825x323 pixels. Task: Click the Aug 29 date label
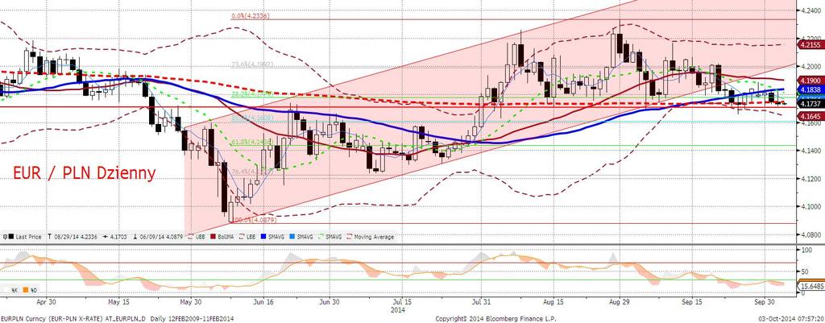tap(621, 301)
